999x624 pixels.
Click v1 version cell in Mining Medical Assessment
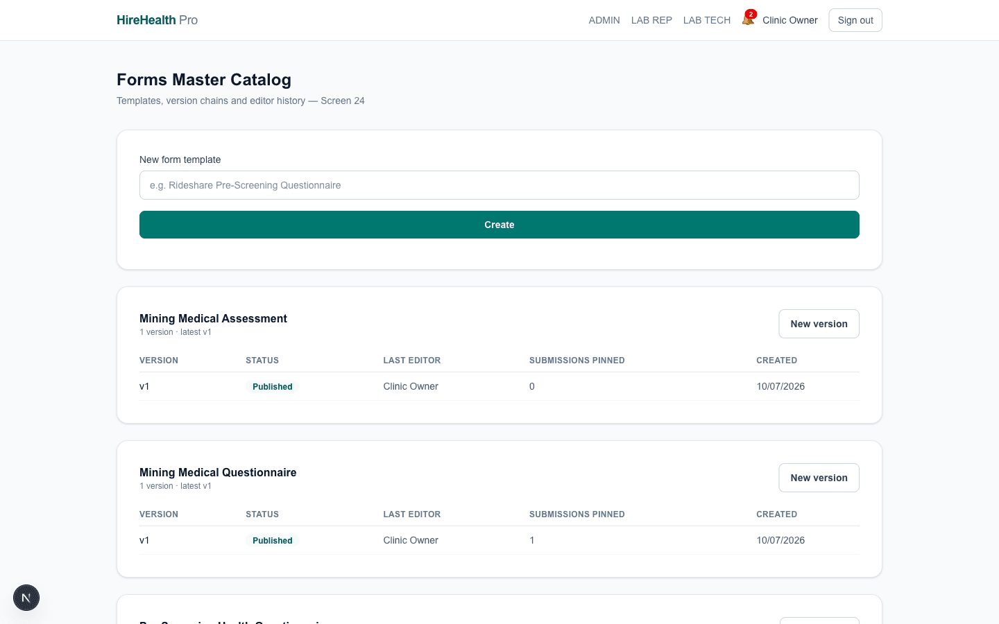pos(144,386)
